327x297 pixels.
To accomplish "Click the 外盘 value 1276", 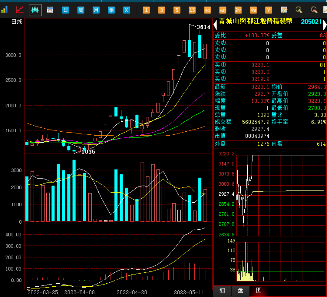I will (263, 144).
